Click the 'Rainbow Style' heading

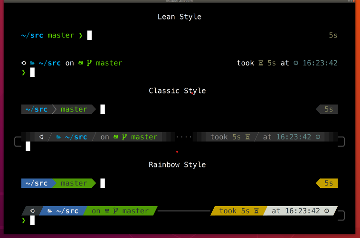click(177, 165)
